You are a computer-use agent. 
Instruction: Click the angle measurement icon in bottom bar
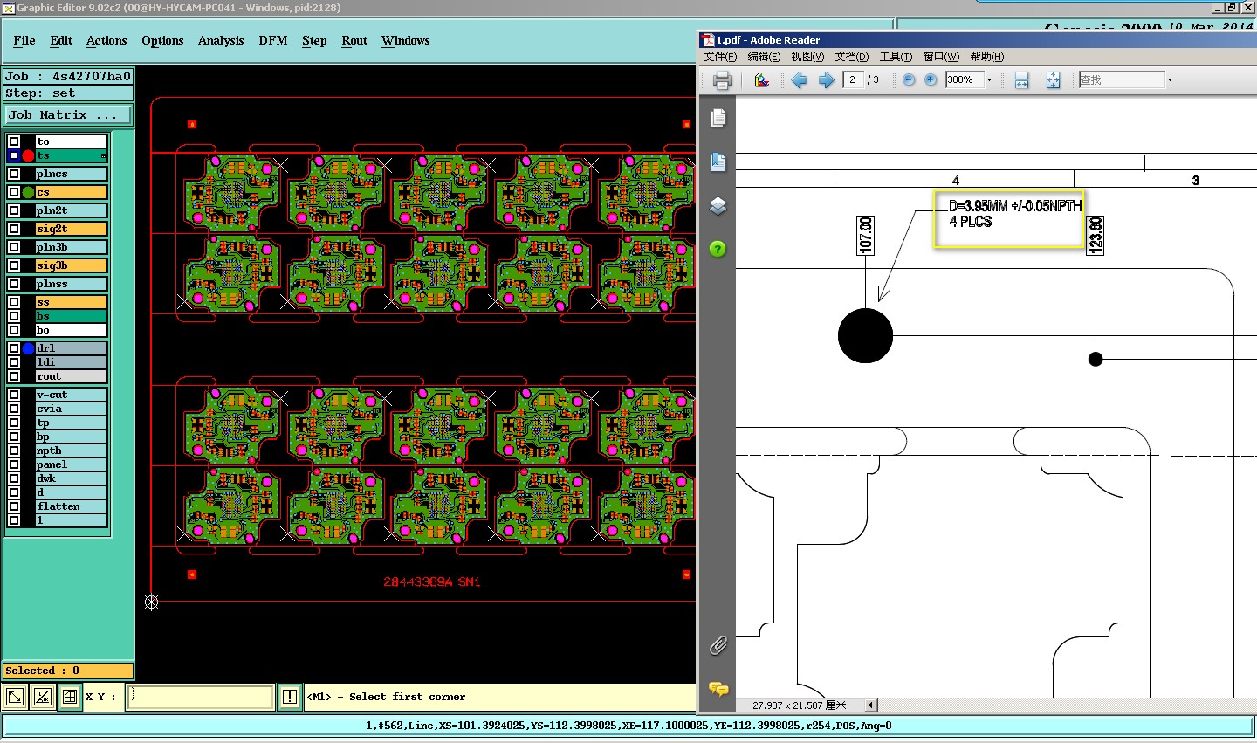point(43,697)
